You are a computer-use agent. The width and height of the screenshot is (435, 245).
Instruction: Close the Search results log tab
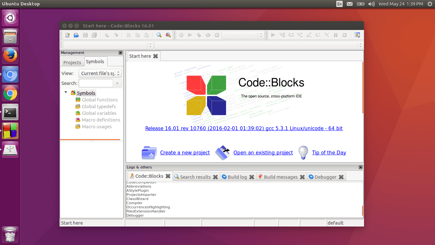click(215, 177)
